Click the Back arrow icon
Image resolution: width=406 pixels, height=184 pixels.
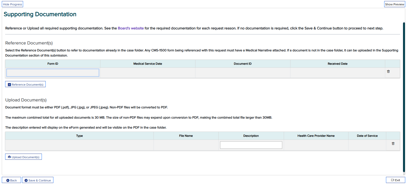[x=8, y=180]
